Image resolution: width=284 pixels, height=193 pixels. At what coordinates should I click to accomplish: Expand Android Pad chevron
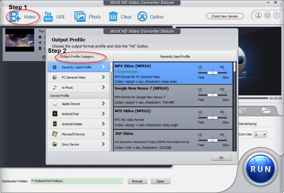click(103, 114)
